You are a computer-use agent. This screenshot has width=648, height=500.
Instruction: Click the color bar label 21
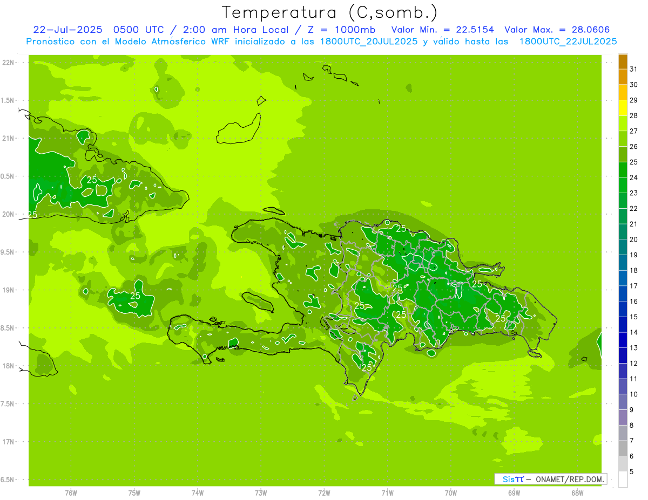633,224
